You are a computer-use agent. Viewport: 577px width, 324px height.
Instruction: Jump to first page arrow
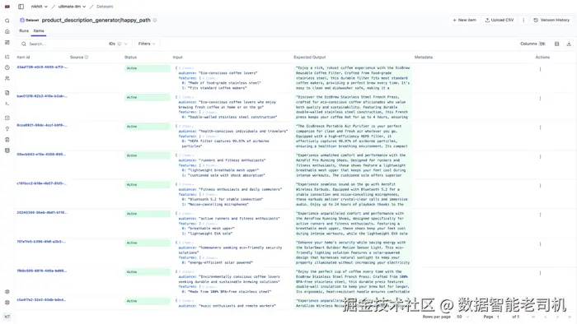[533, 317]
